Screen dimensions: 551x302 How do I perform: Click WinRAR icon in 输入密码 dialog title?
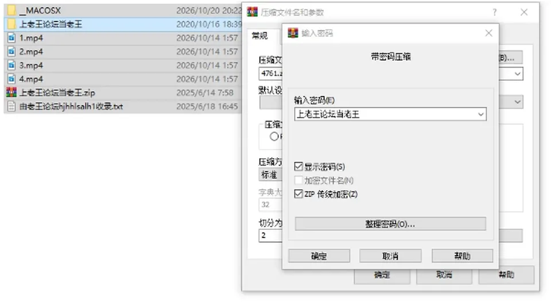click(293, 33)
